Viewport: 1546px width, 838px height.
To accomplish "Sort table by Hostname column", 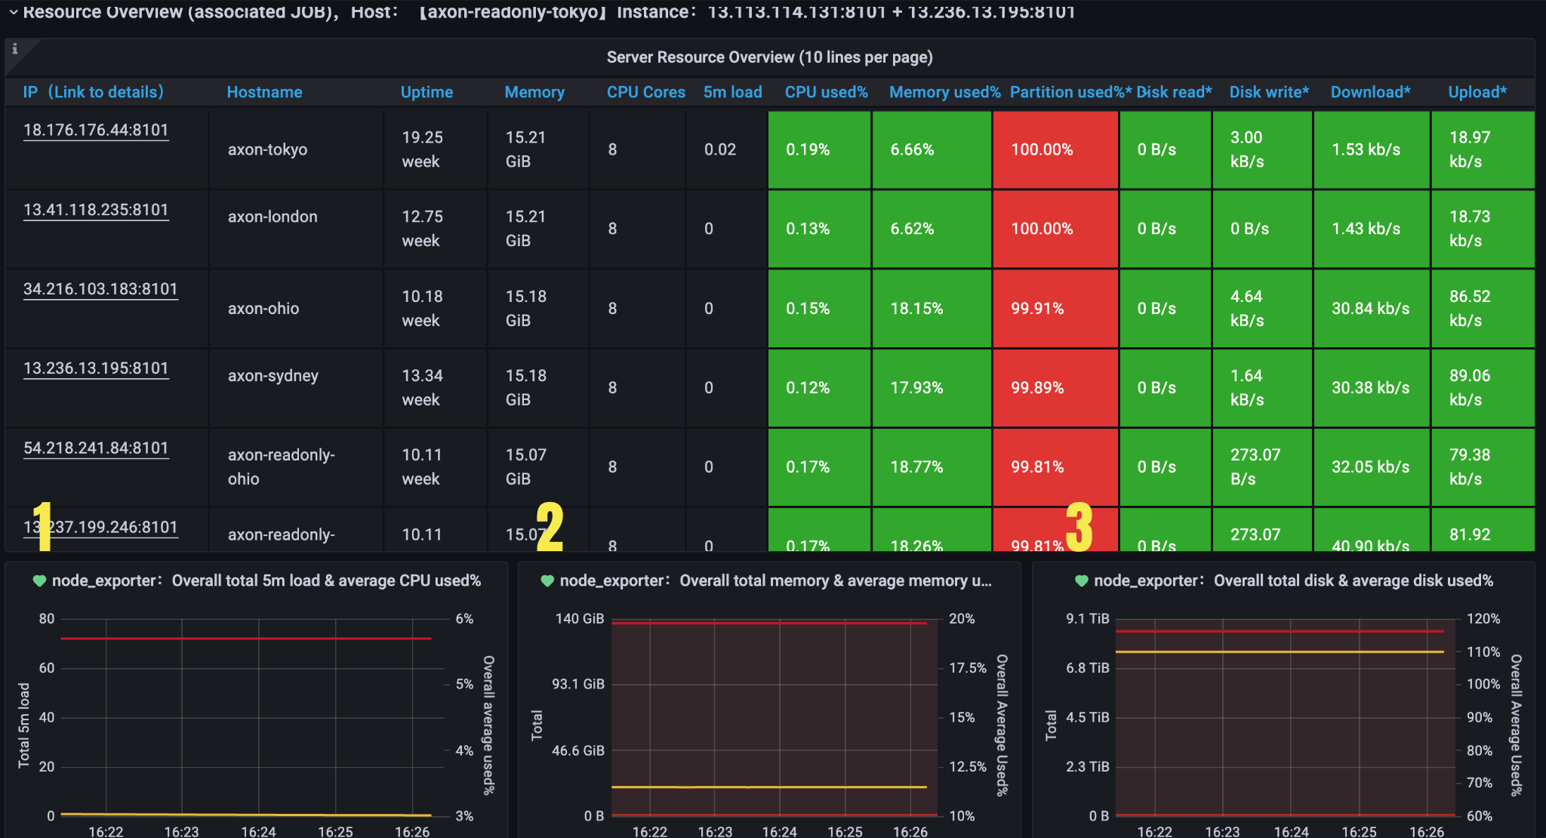I will 264,92.
